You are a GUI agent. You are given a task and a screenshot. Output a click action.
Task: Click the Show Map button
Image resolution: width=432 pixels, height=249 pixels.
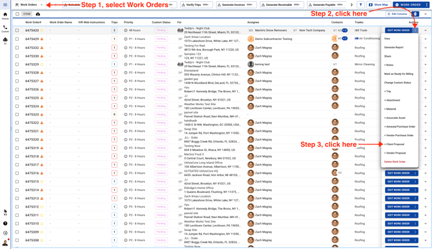pyautogui.click(x=378, y=5)
